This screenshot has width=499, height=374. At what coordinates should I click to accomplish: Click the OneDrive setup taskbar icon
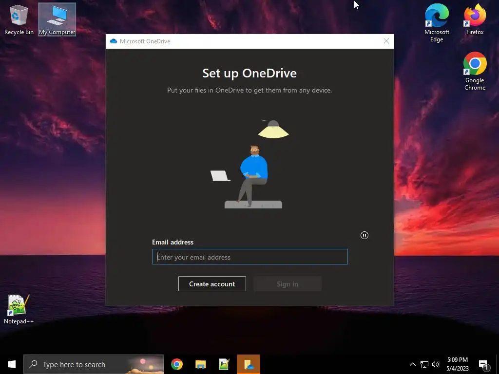pyautogui.click(x=249, y=364)
